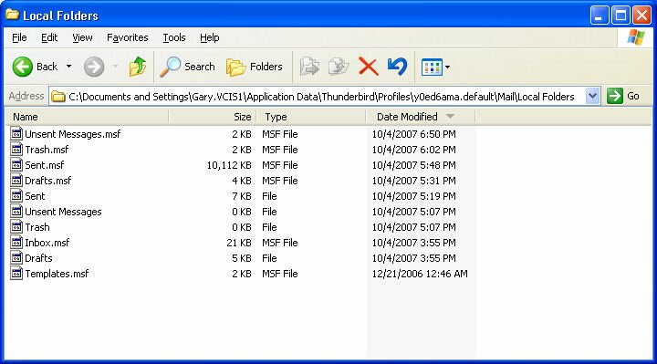Open the Edit menu
The height and width of the screenshot is (364, 657).
(49, 37)
